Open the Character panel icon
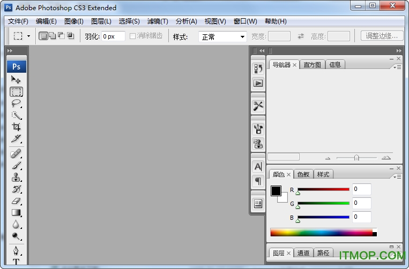 [258, 166]
